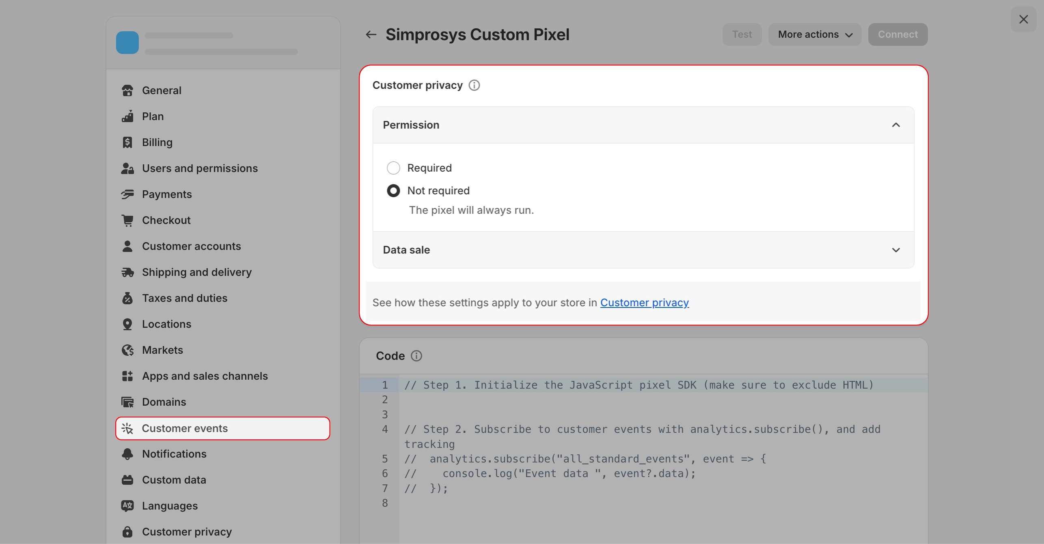Click the Customer events cursor icon

pyautogui.click(x=127, y=428)
